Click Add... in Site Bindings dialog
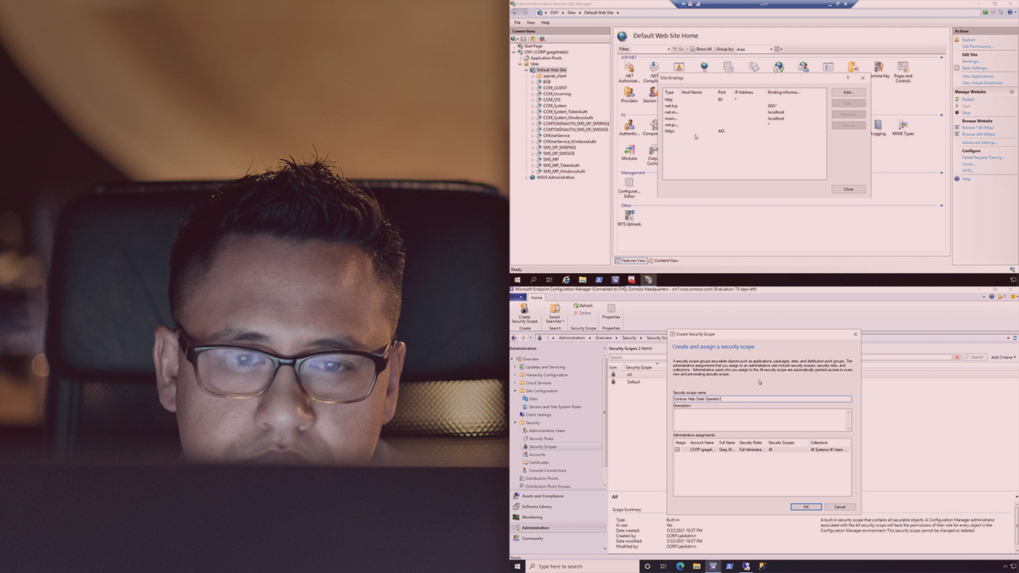Viewport: 1019px width, 573px height. click(848, 92)
